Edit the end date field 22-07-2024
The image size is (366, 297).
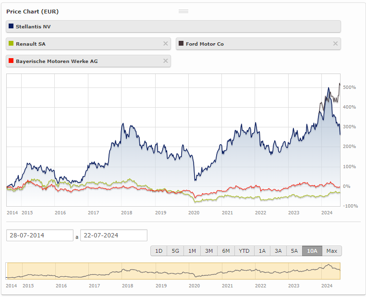(x=114, y=235)
